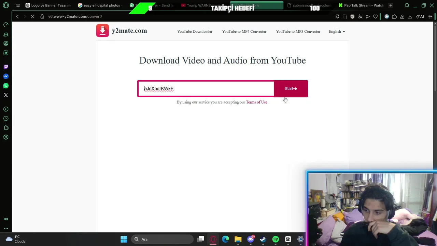Click the address bar URL field
This screenshot has height=246, width=437.
click(x=75, y=16)
